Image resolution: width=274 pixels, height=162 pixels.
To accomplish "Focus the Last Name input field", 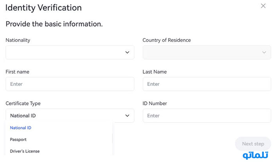I will click(207, 84).
